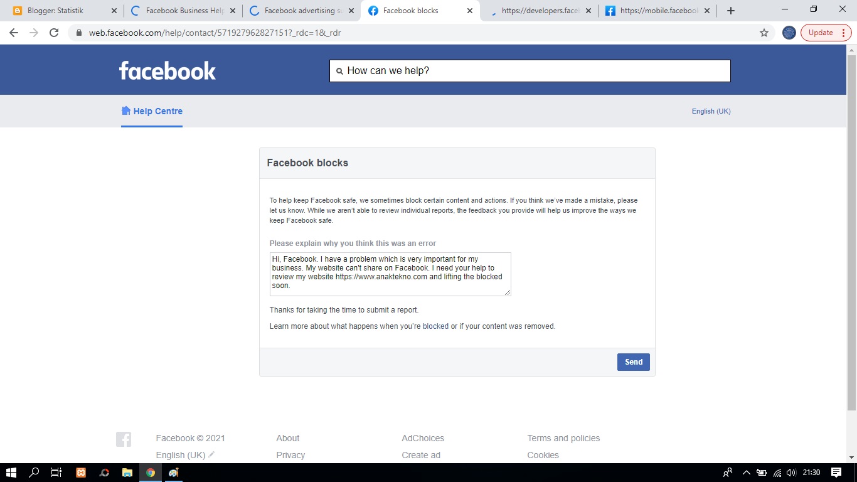Viewport: 857px width, 482px height.
Task: Close the Blogger: Statistik tab
Action: 114,11
